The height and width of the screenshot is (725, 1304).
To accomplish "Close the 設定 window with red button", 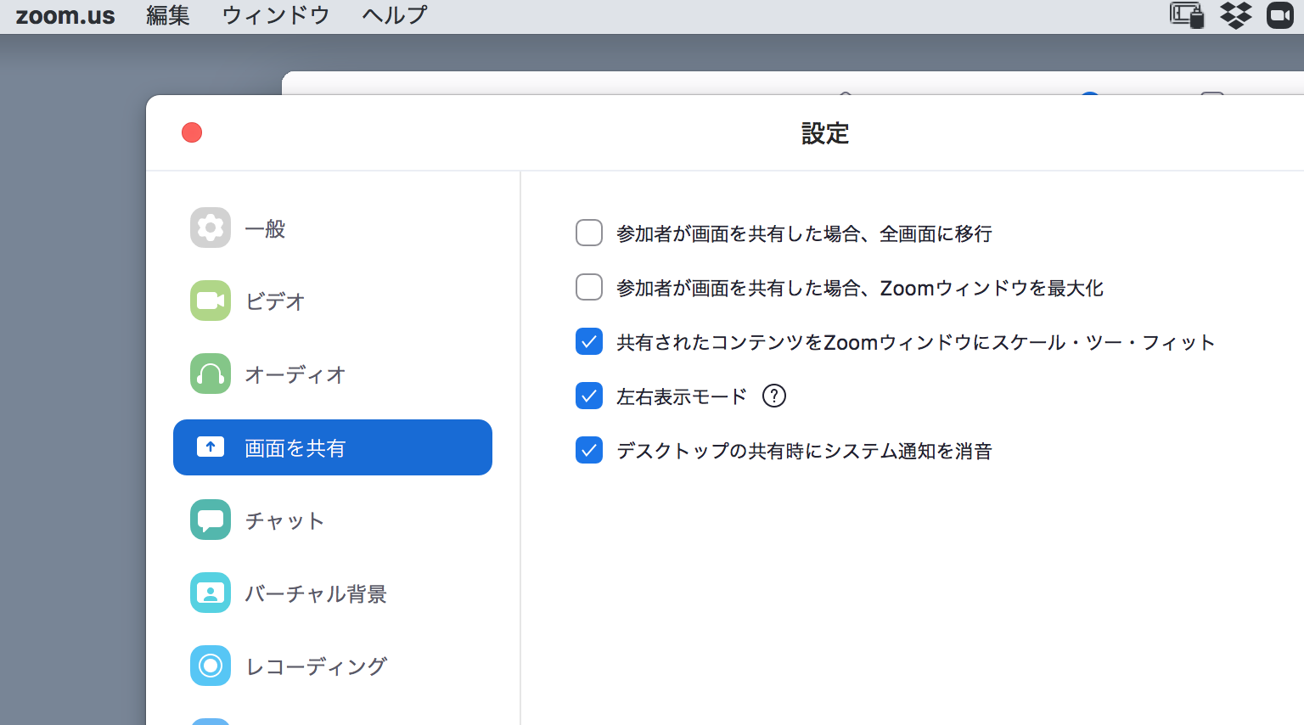I will point(192,132).
